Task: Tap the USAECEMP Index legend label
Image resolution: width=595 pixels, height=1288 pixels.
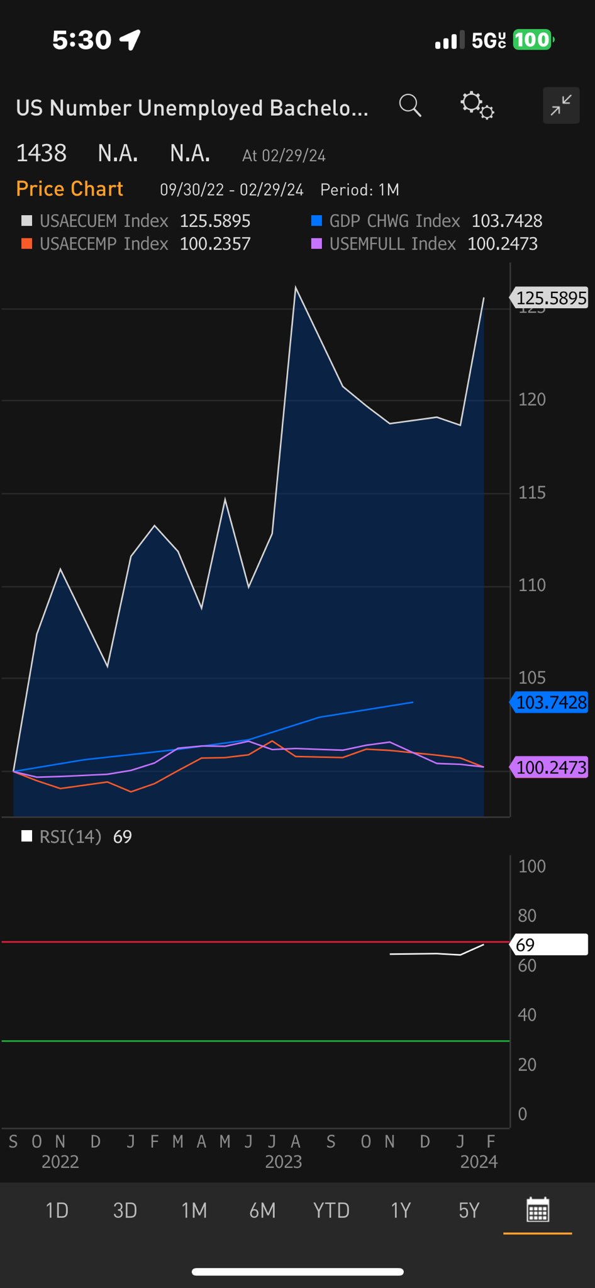Action: pos(104,243)
